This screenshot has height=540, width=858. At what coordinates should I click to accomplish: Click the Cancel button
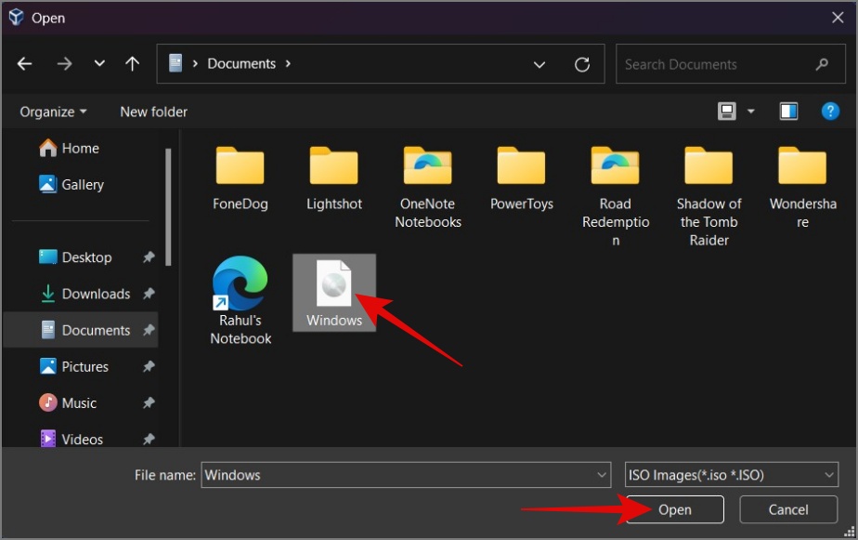[x=788, y=510]
